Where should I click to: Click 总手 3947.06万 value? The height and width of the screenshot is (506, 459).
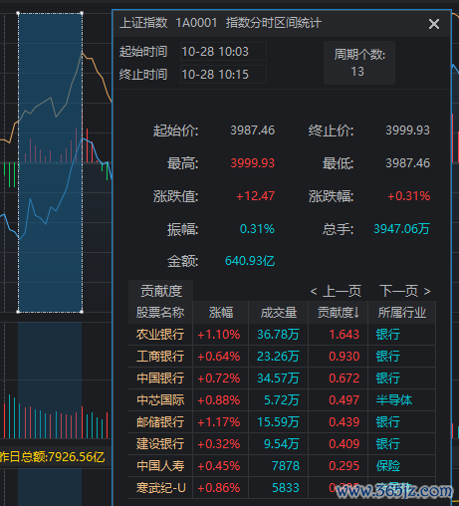click(401, 229)
